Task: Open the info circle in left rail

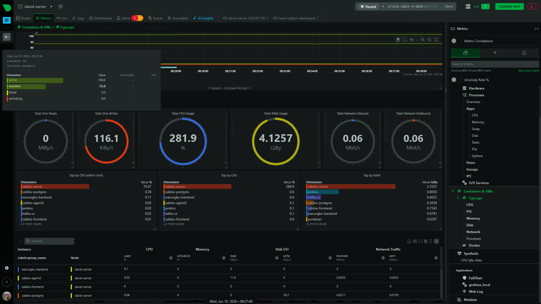Action: click(x=7, y=268)
